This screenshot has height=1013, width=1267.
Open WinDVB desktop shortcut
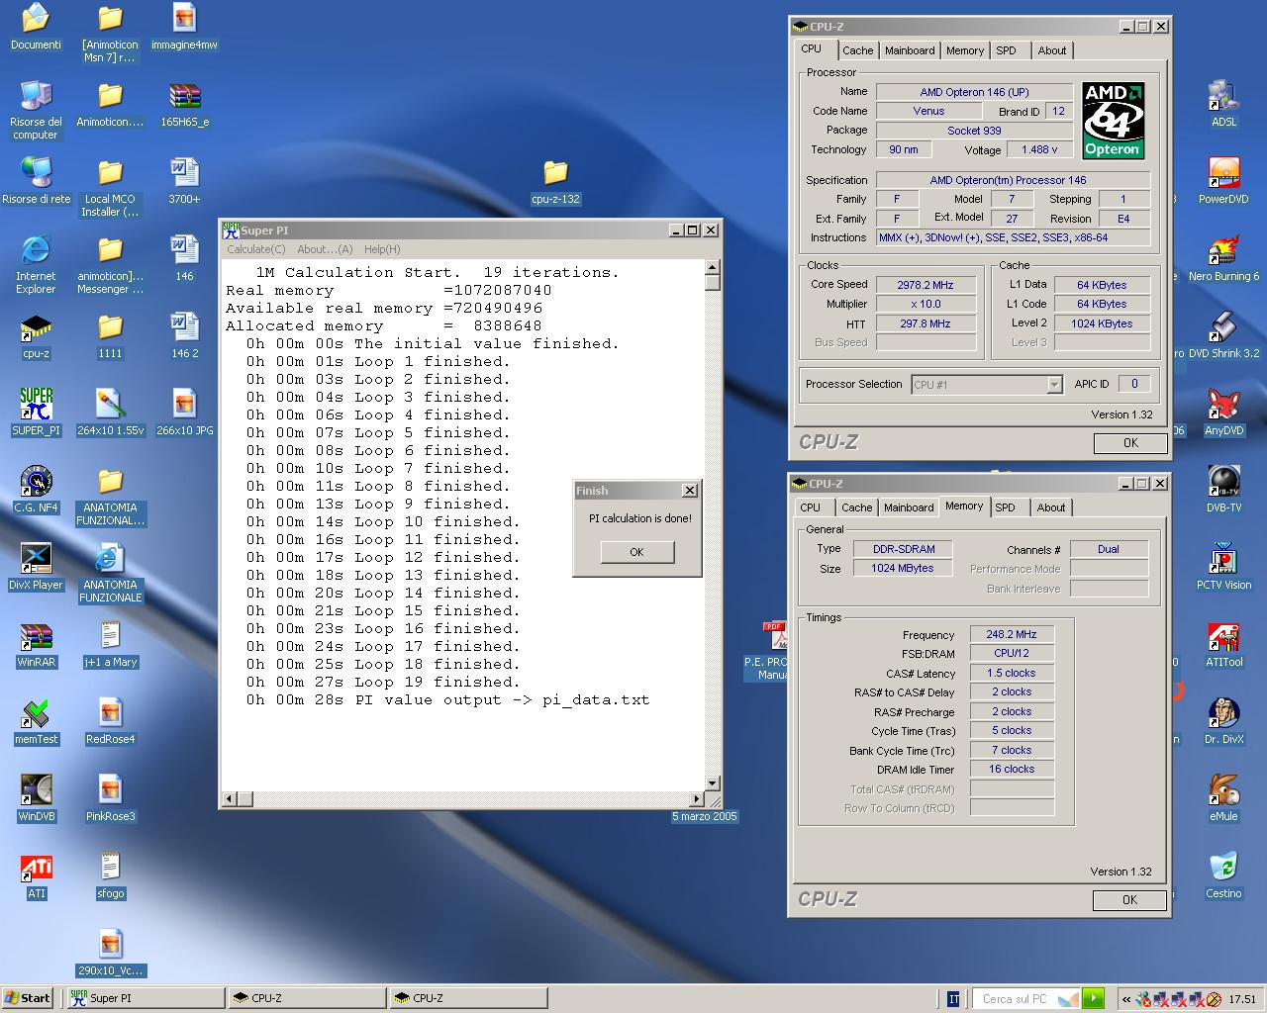[x=36, y=799]
